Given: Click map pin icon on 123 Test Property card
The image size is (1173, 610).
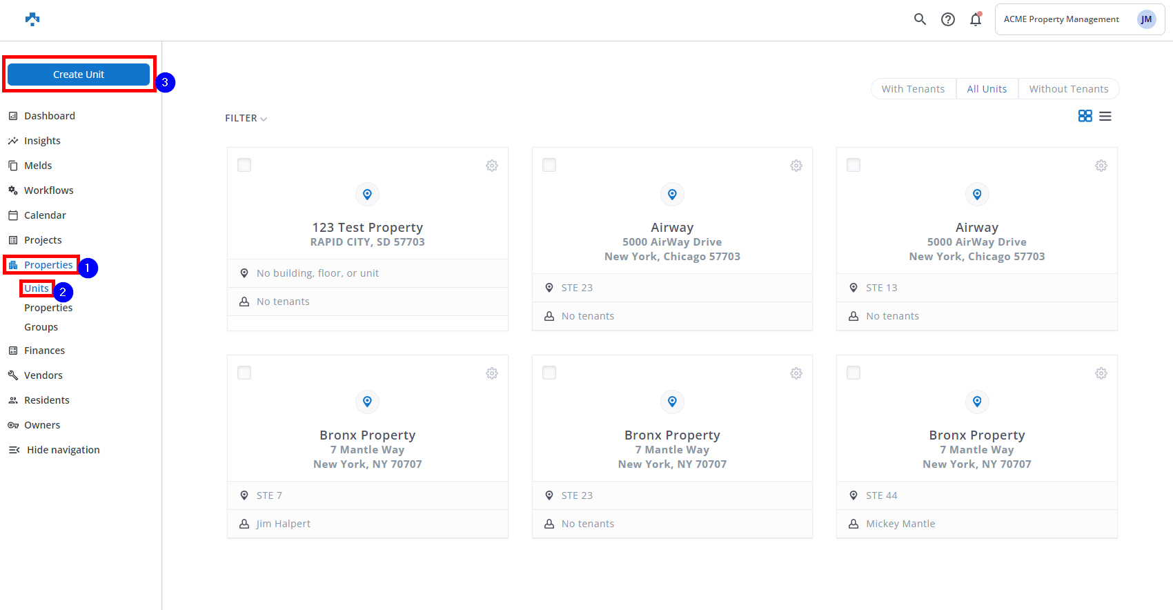Looking at the screenshot, I should click(x=367, y=195).
